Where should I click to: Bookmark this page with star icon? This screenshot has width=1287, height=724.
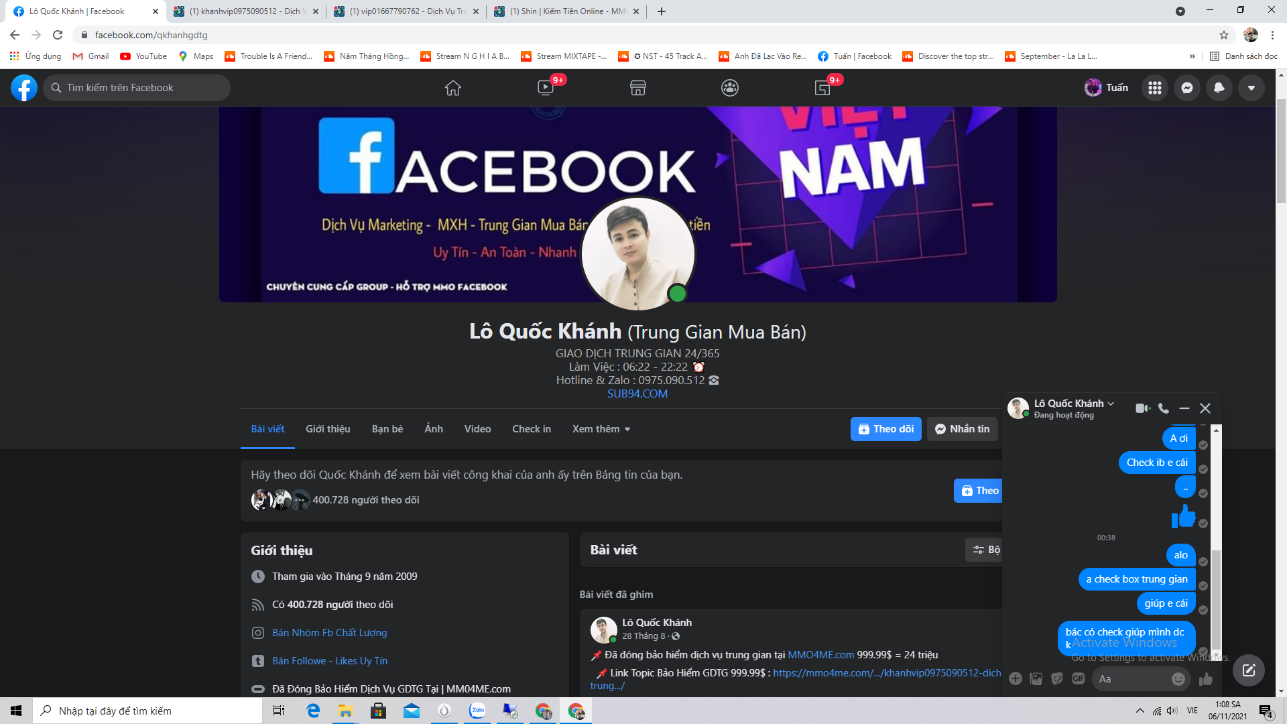[1223, 35]
